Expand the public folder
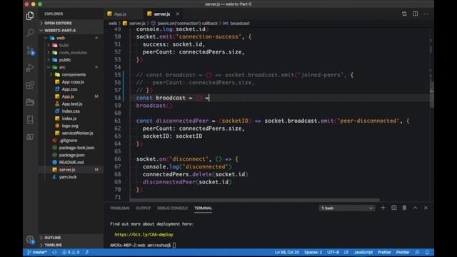This screenshot has width=457, height=257. click(65, 60)
